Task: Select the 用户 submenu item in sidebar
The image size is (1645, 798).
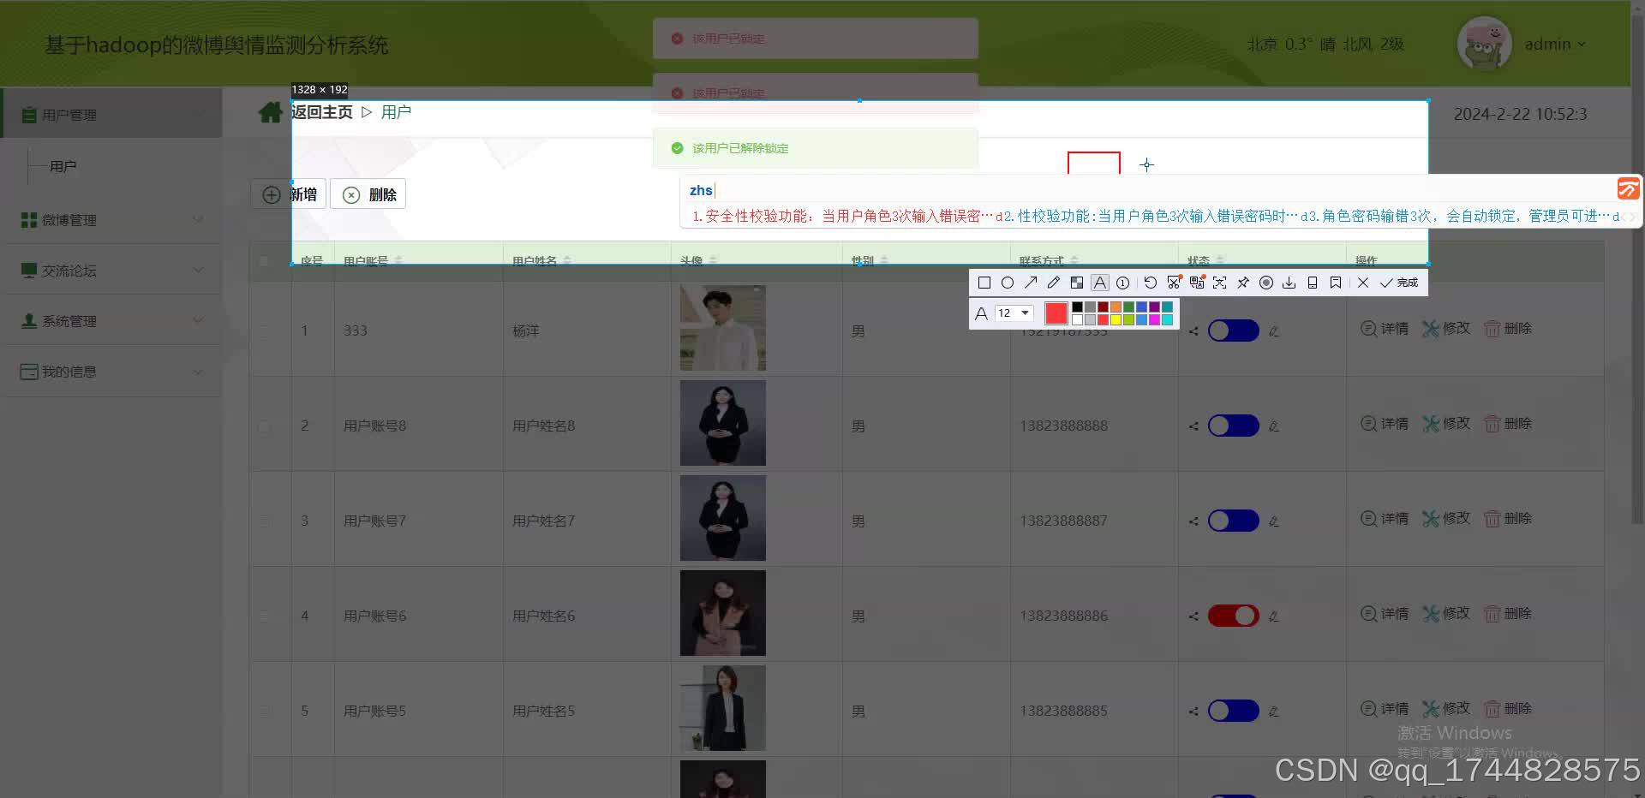Action: click(x=63, y=166)
